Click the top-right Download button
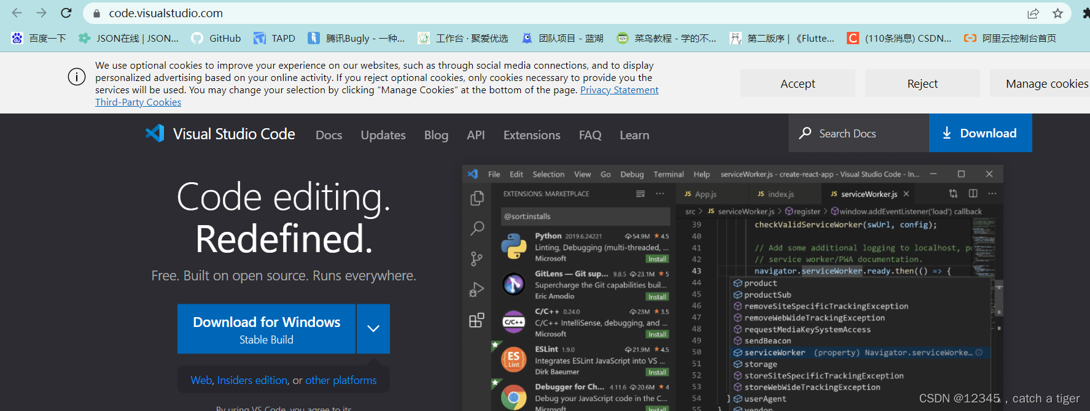Image resolution: width=1090 pixels, height=411 pixels. pos(981,133)
